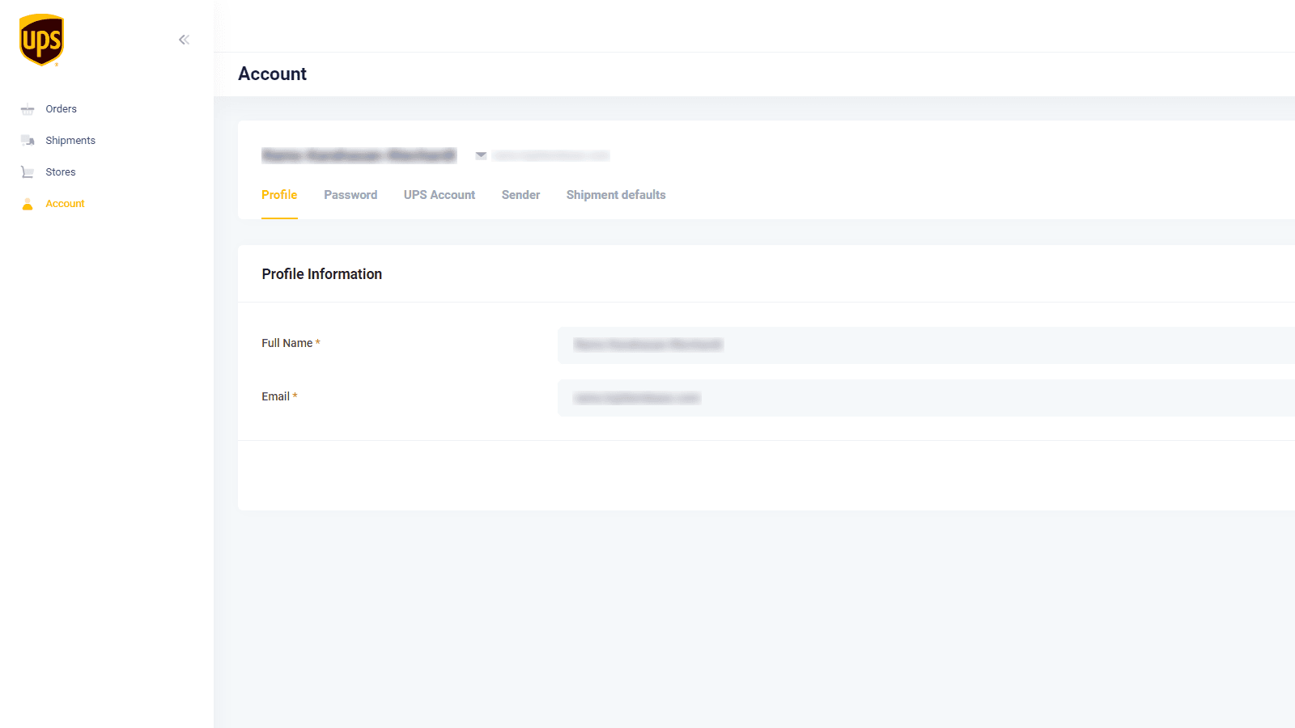The height and width of the screenshot is (728, 1295).
Task: Select the Sender tab
Action: tap(520, 194)
